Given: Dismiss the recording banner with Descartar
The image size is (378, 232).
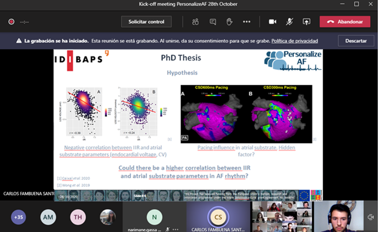Looking at the screenshot, I should click(355, 41).
